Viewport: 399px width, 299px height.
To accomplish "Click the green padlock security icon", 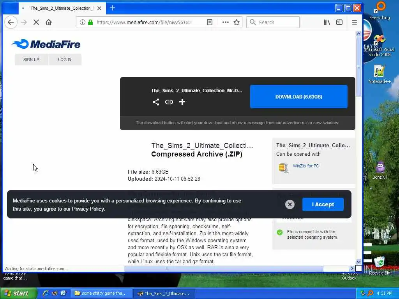I will [90, 22].
